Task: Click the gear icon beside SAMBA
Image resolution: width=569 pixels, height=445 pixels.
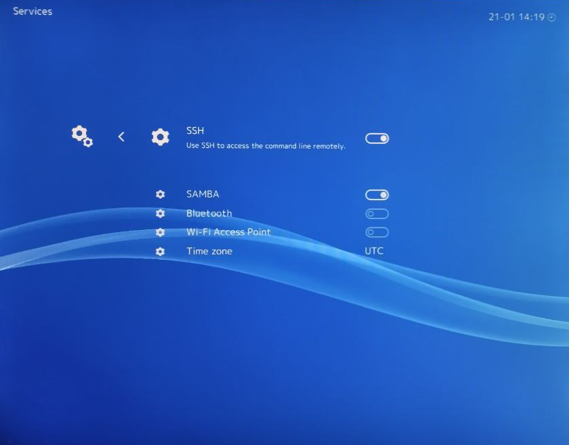Action: click(x=161, y=194)
